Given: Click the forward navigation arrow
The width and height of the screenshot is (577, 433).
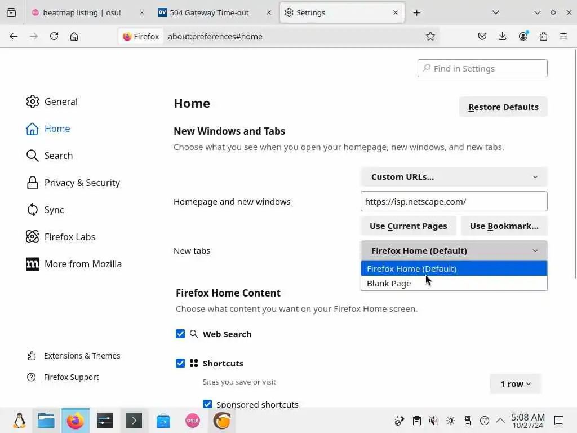Looking at the screenshot, I should [x=34, y=36].
